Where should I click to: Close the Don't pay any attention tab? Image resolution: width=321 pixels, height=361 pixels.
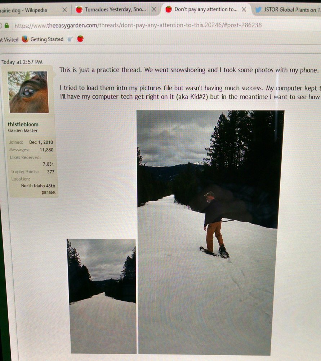[244, 9]
